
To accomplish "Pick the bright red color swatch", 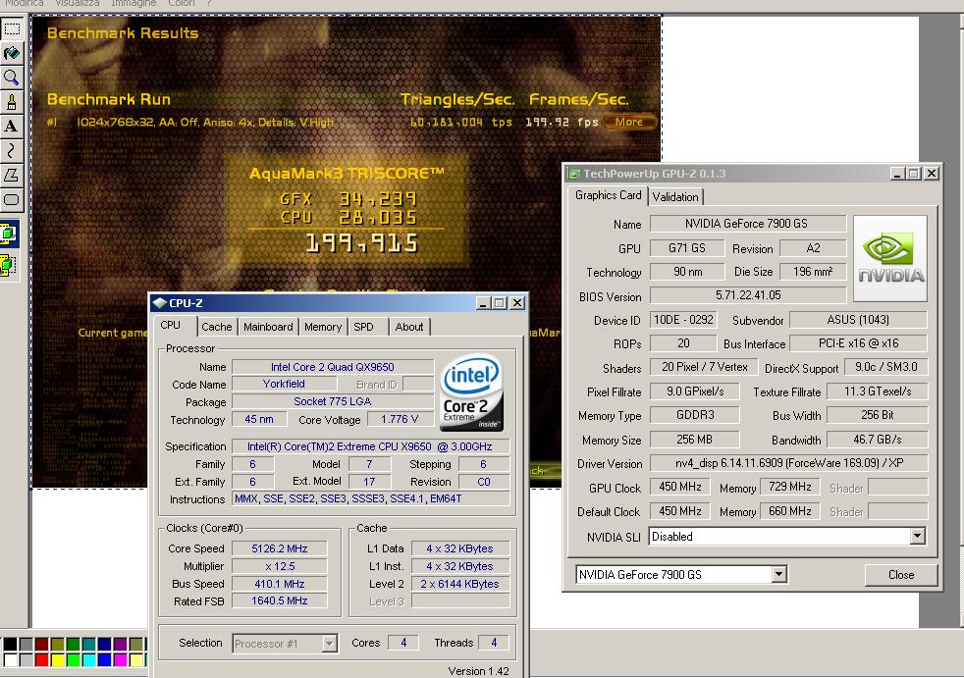I will [42, 660].
